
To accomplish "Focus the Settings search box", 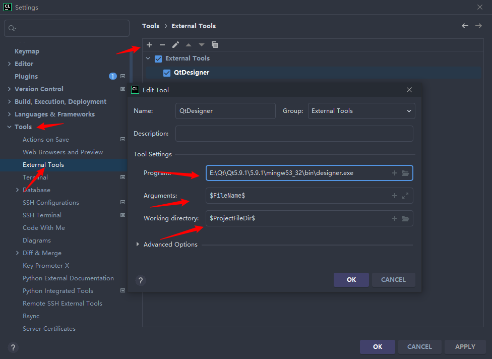I will (x=67, y=28).
